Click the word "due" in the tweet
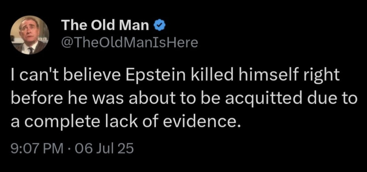Screen dimensions: 367x172 pos(322,99)
